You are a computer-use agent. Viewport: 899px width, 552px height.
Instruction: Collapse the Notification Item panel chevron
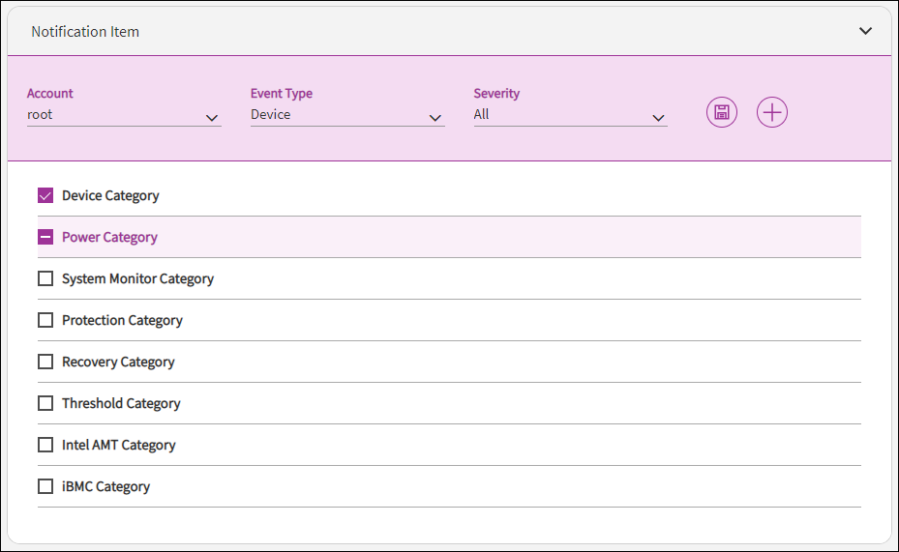(865, 31)
